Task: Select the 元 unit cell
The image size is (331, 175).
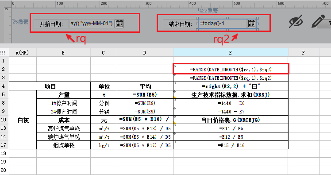Action: click(104, 120)
